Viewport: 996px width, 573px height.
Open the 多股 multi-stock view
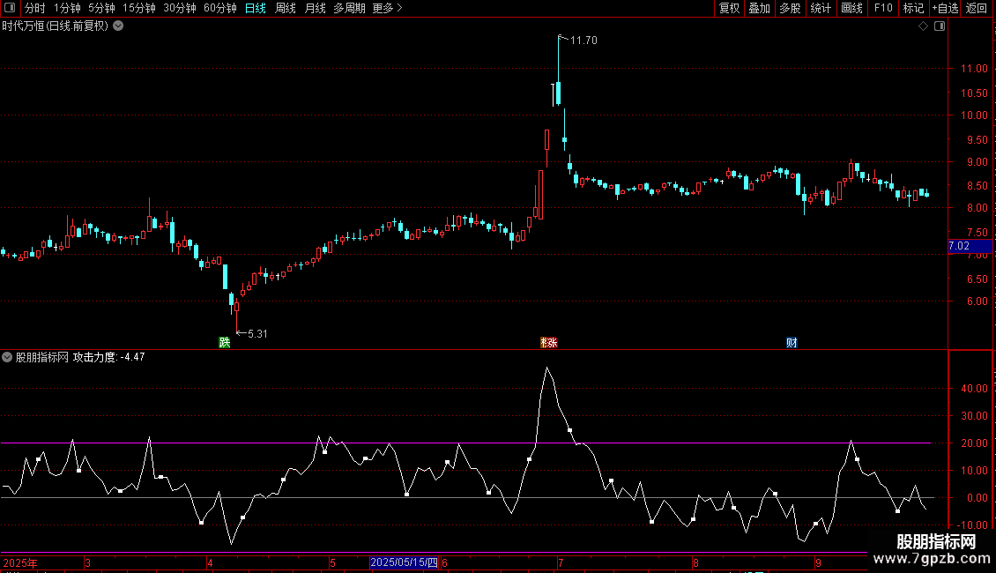[x=790, y=8]
